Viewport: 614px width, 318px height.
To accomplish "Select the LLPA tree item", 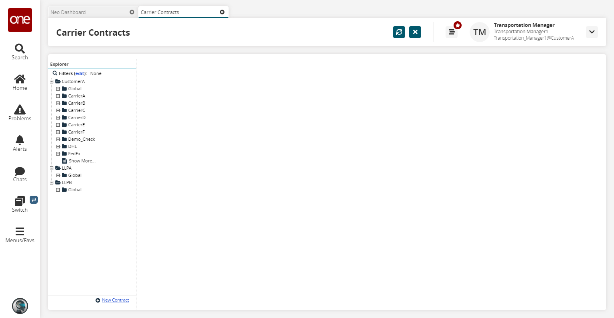I will [67, 168].
